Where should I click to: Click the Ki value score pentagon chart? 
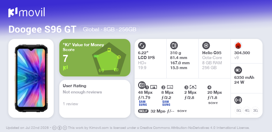point(109,58)
